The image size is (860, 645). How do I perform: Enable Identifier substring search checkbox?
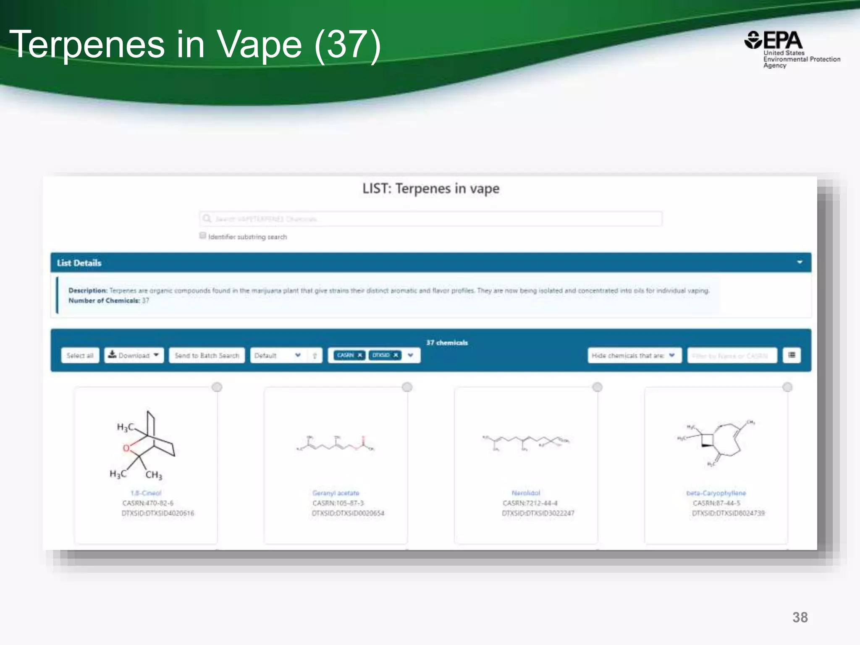tap(203, 236)
